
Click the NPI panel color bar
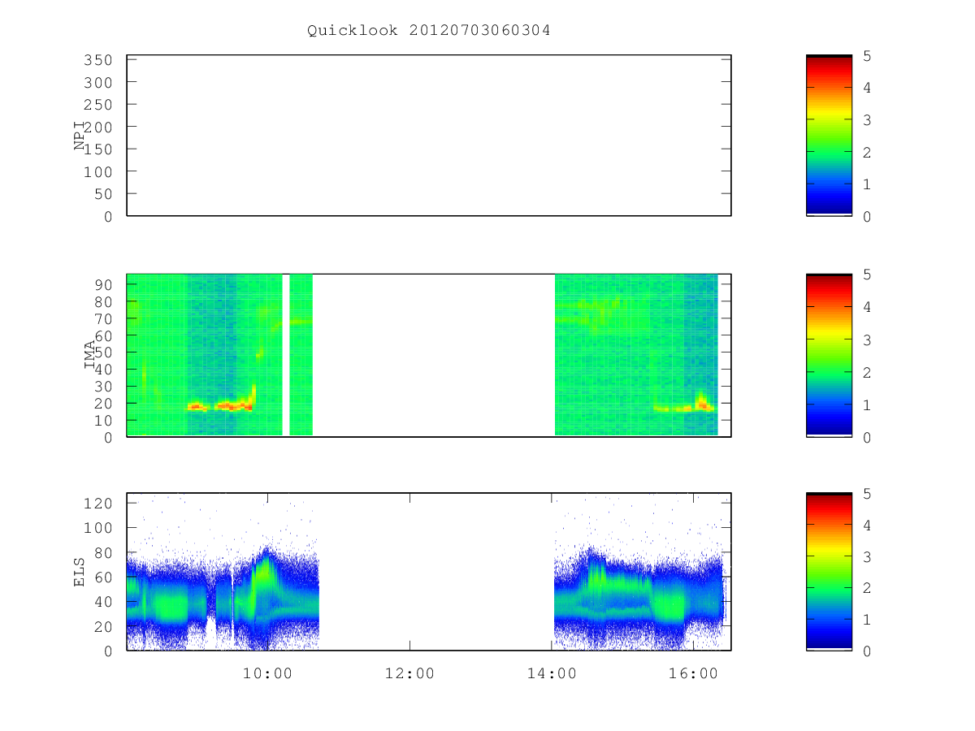tap(829, 136)
